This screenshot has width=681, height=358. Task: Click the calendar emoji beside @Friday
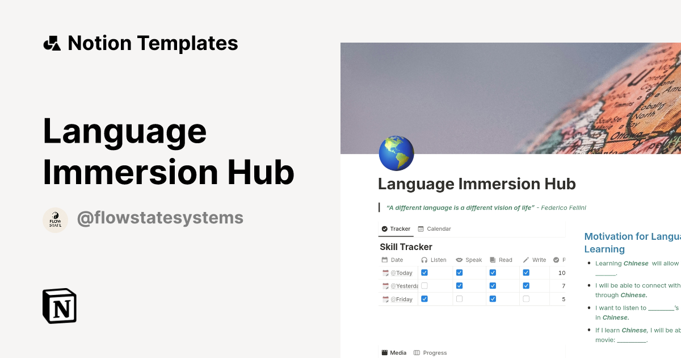[385, 299]
